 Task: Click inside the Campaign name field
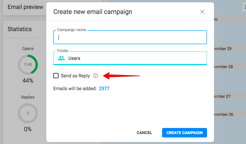tap(130, 37)
